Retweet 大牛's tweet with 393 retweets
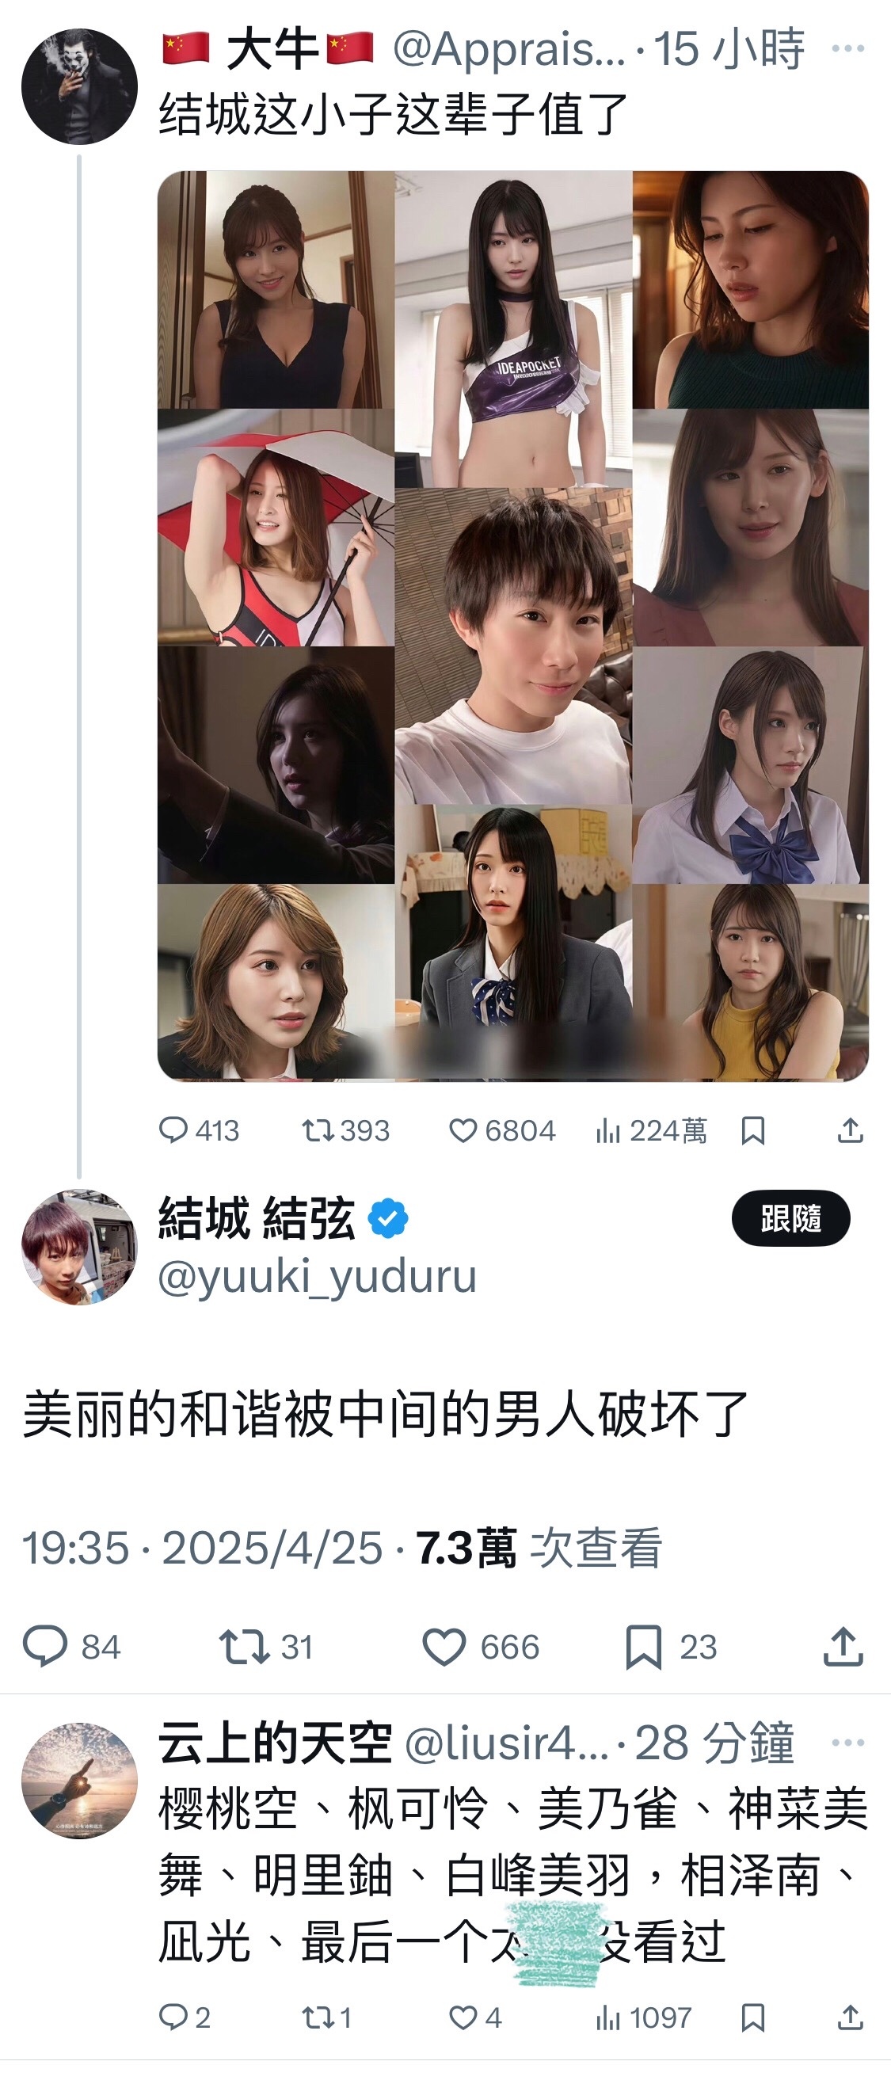The image size is (891, 2084). pos(345,1130)
